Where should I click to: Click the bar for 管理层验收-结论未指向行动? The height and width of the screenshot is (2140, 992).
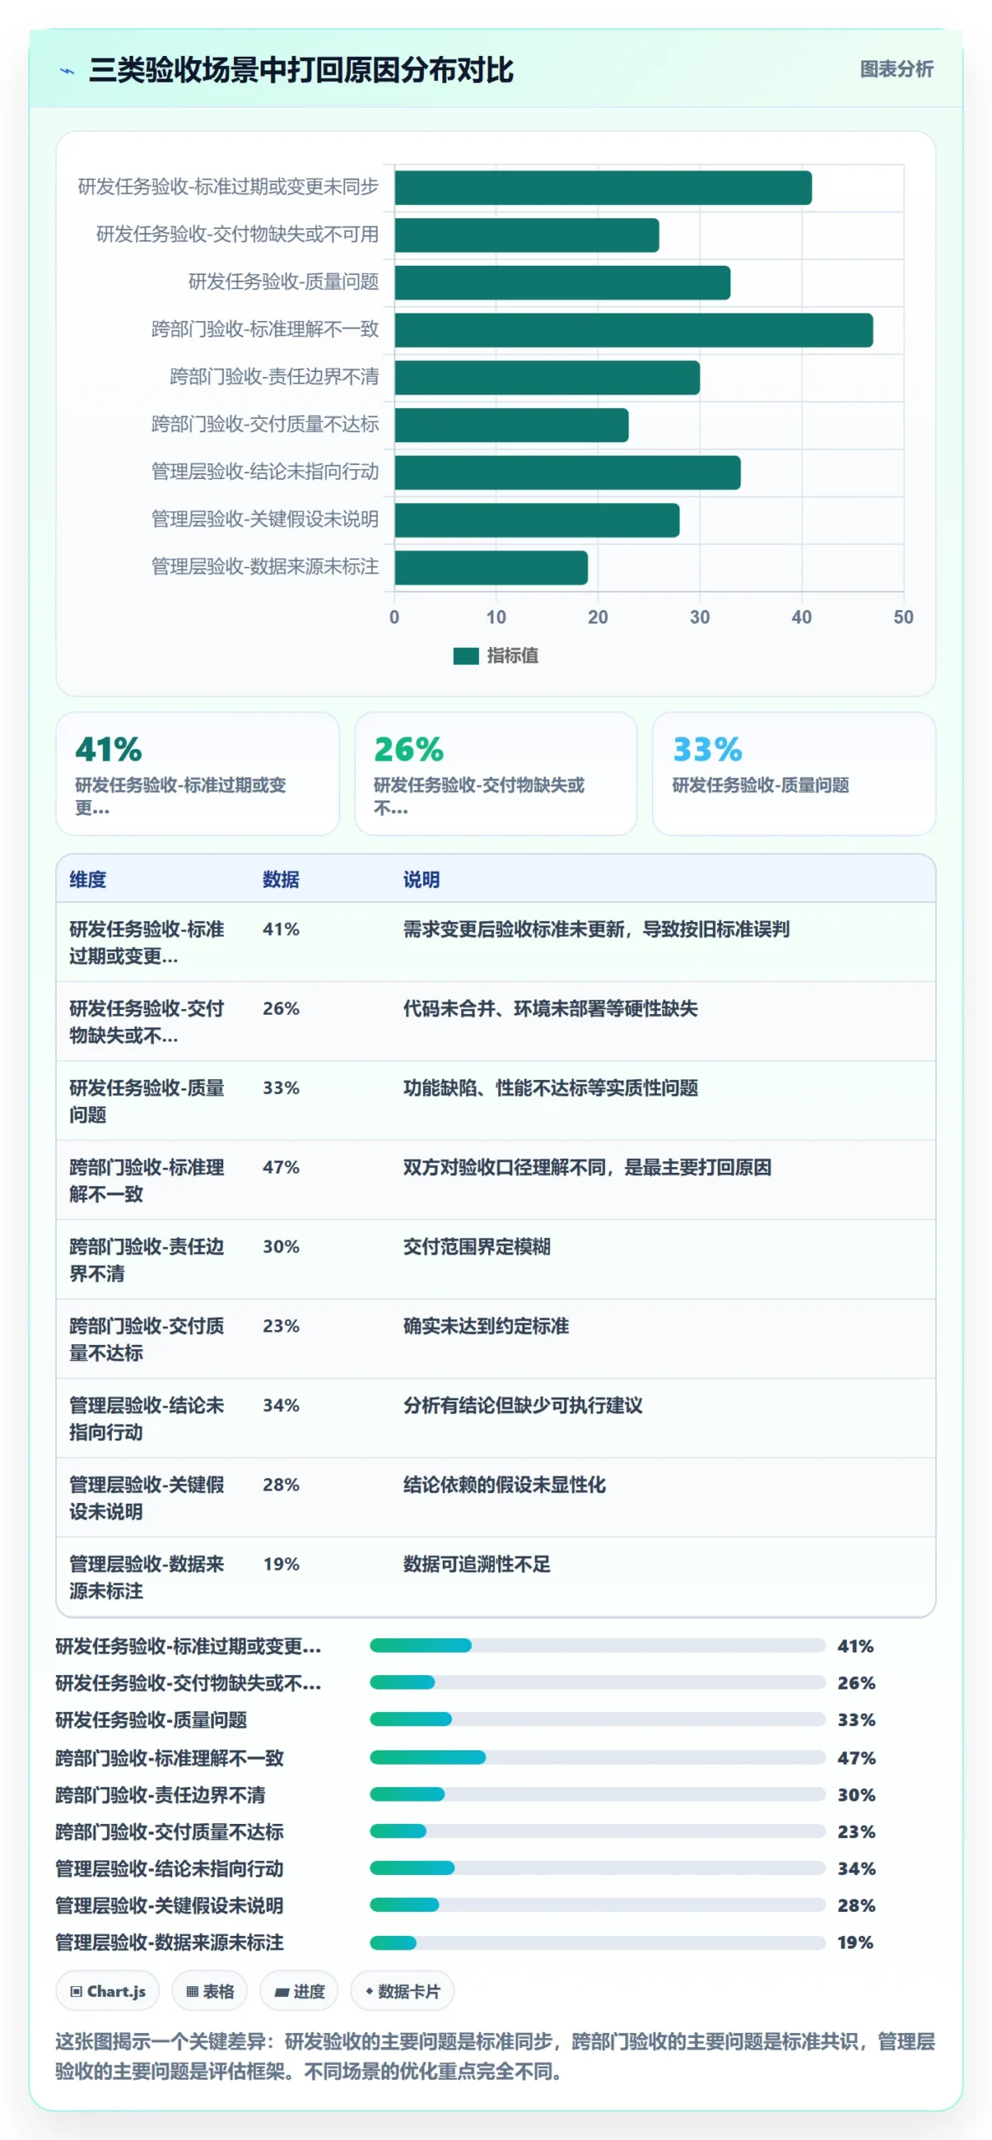567,473
